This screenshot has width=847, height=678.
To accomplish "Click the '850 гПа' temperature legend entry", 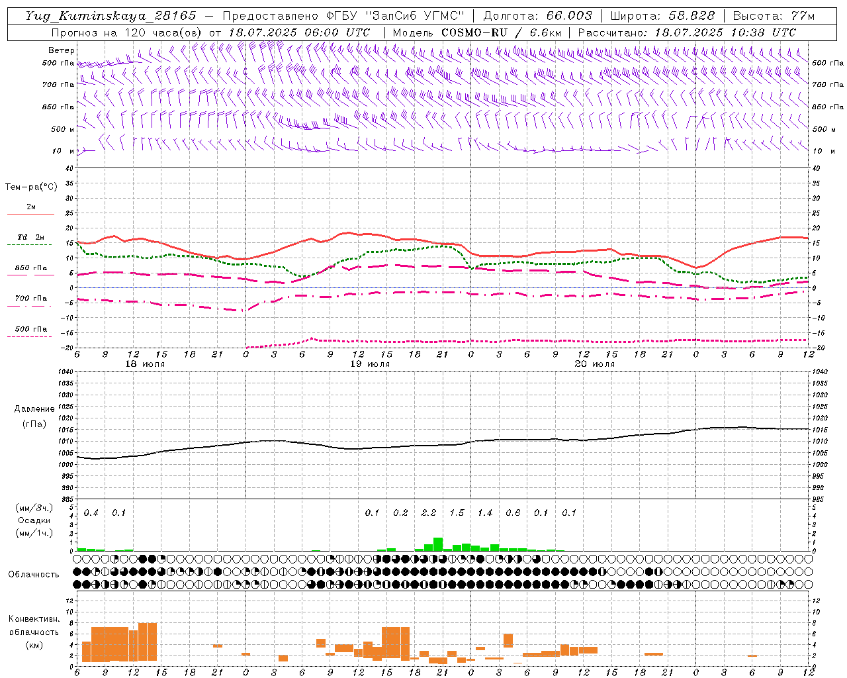I will [x=31, y=268].
